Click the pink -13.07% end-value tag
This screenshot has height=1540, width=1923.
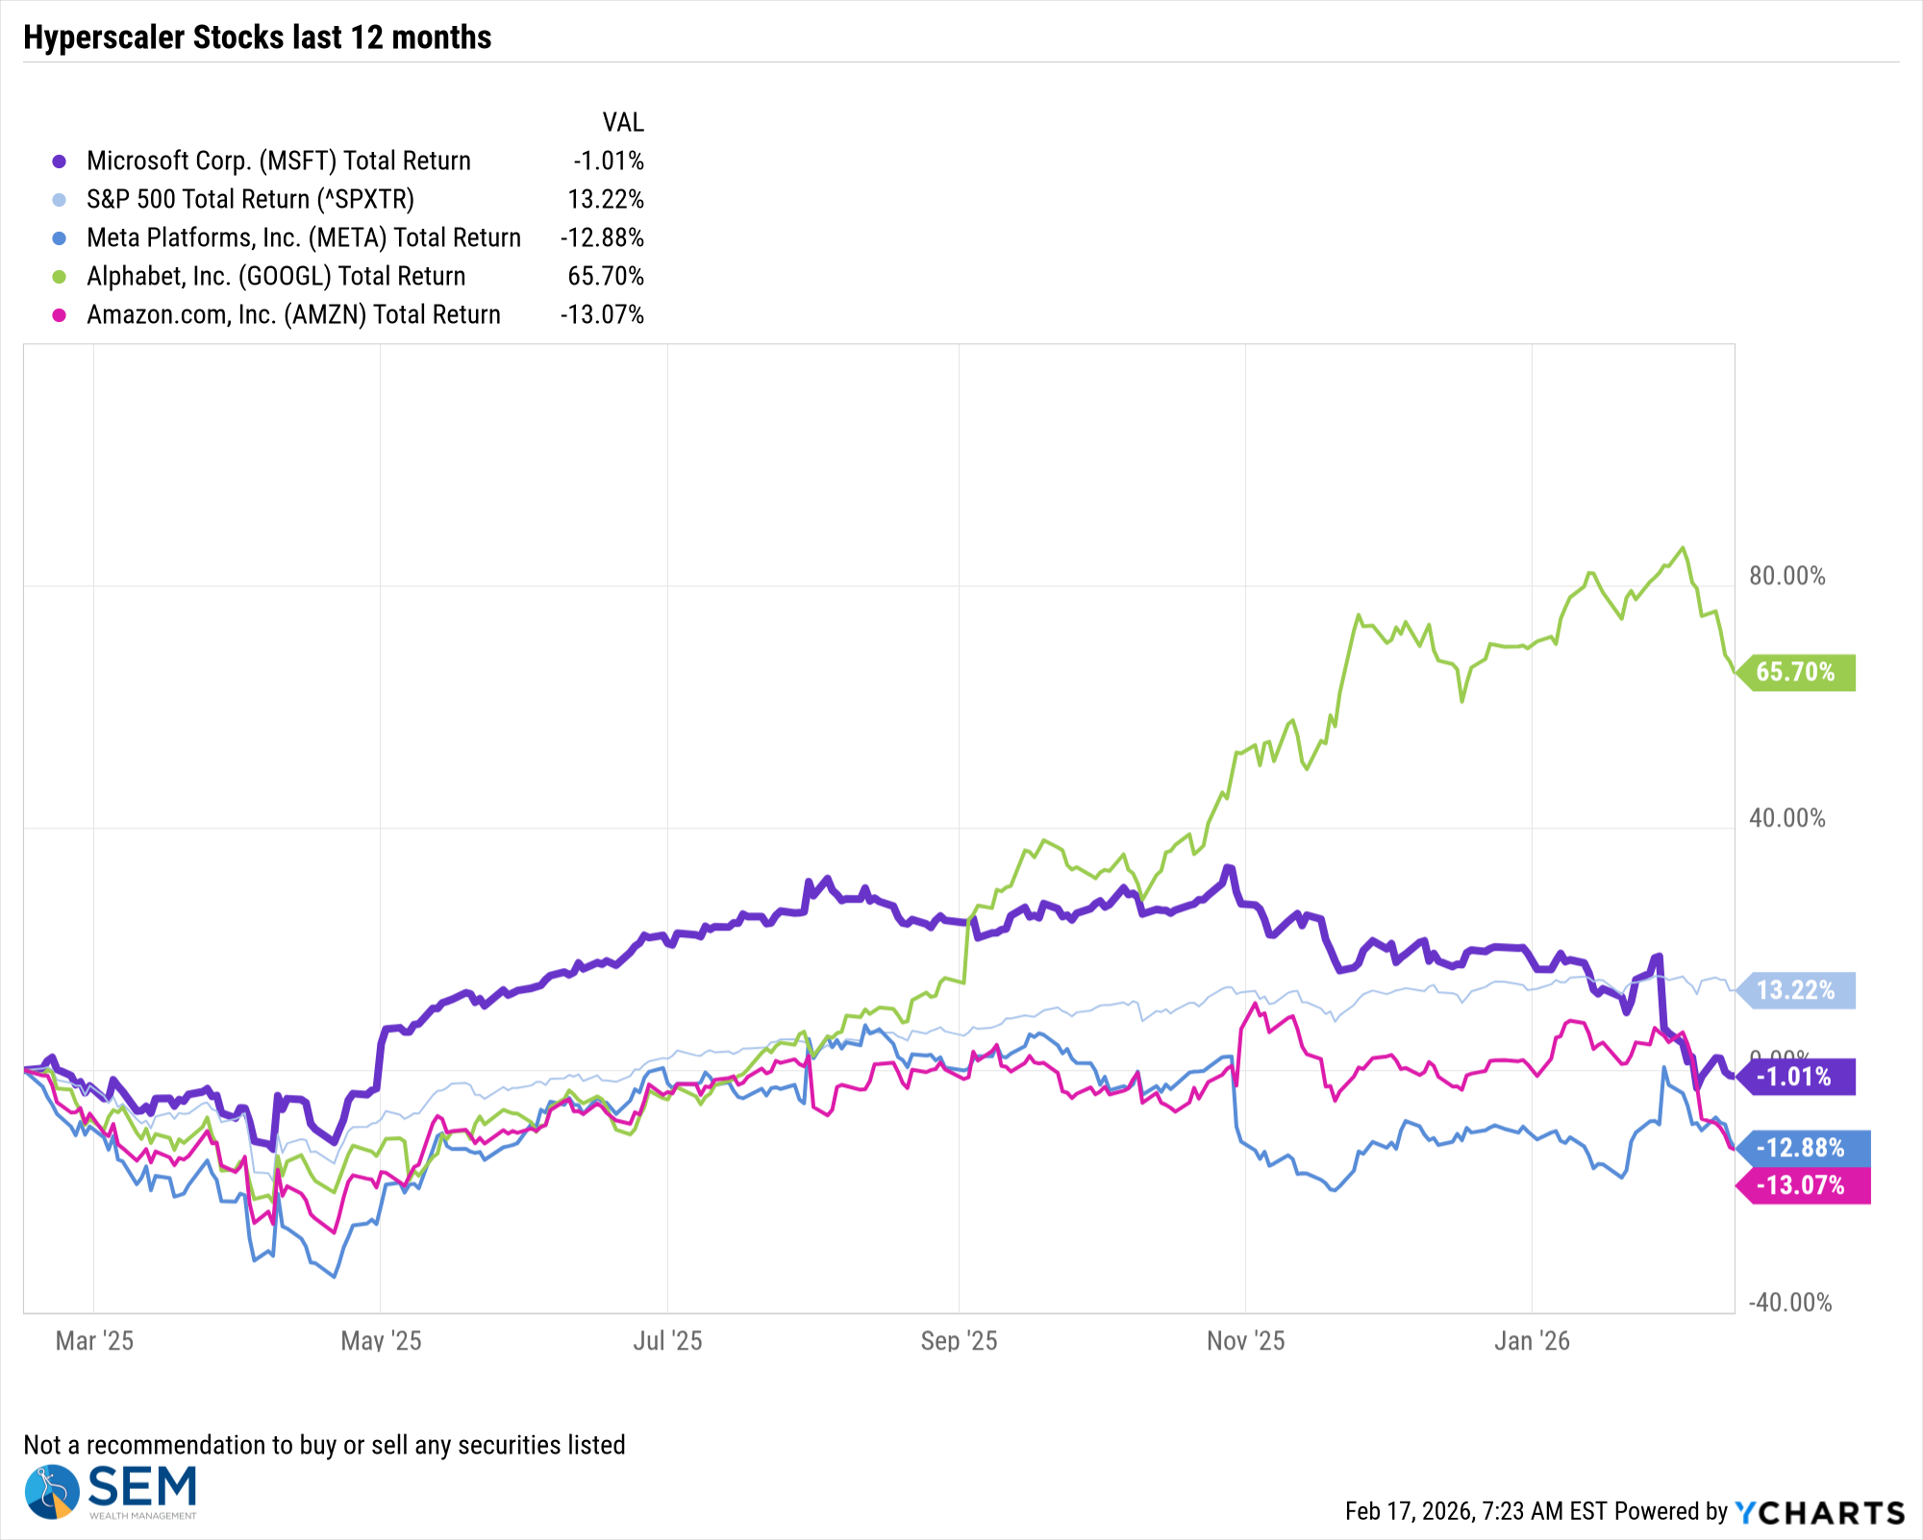point(1801,1185)
